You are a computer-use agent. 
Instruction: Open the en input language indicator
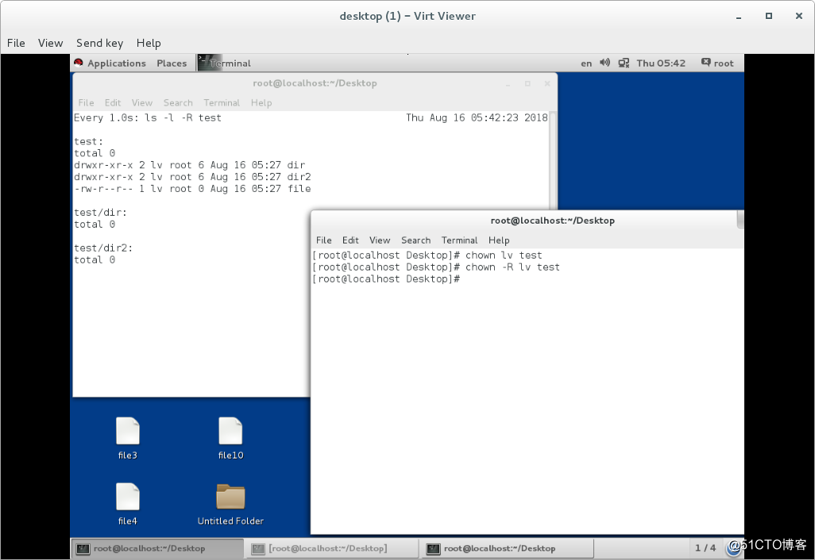tap(586, 63)
